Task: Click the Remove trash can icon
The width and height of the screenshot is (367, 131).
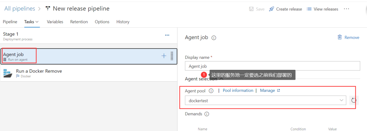Action: pyautogui.click(x=339, y=37)
